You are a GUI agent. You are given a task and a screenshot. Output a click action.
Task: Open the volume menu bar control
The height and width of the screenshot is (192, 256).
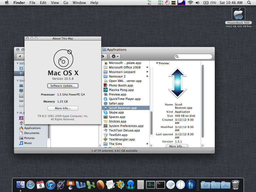pos(197,2)
